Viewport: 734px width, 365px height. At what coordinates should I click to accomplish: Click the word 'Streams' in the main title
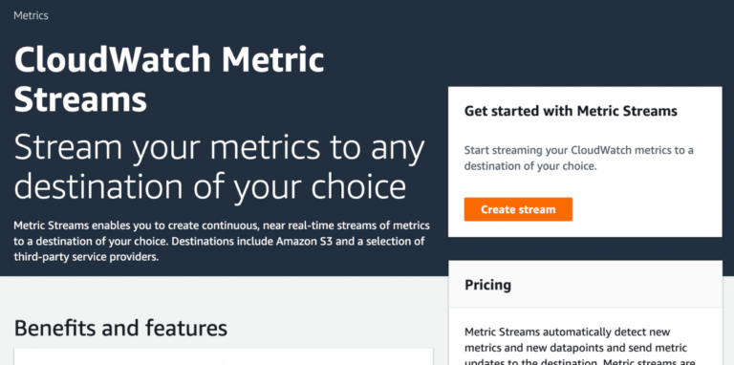(x=80, y=99)
